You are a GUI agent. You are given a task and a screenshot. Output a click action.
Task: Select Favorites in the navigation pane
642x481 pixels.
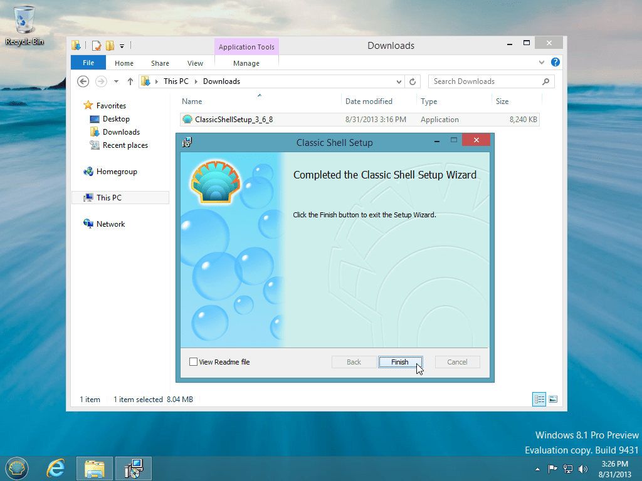coord(111,105)
